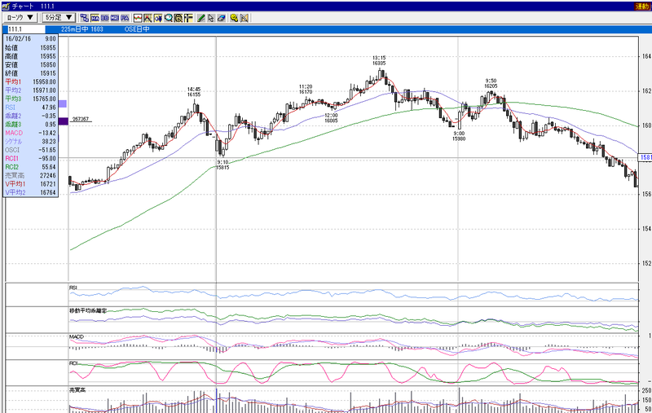Click the V平均1 16721 row
Viewport: 652px width, 413px height.
30,183
